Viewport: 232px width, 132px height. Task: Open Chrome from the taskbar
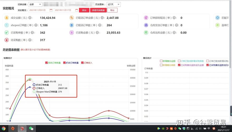point(3,129)
